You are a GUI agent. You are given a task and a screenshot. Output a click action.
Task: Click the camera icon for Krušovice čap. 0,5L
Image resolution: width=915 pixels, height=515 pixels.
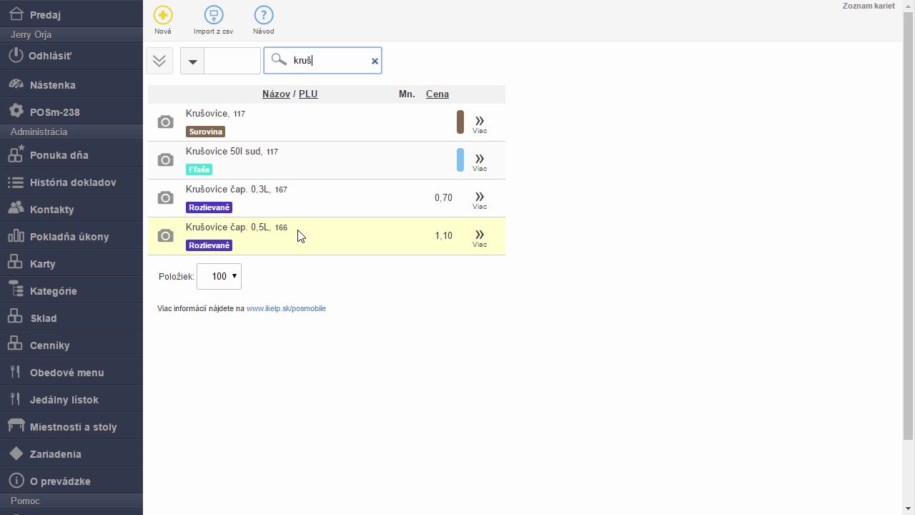(165, 236)
